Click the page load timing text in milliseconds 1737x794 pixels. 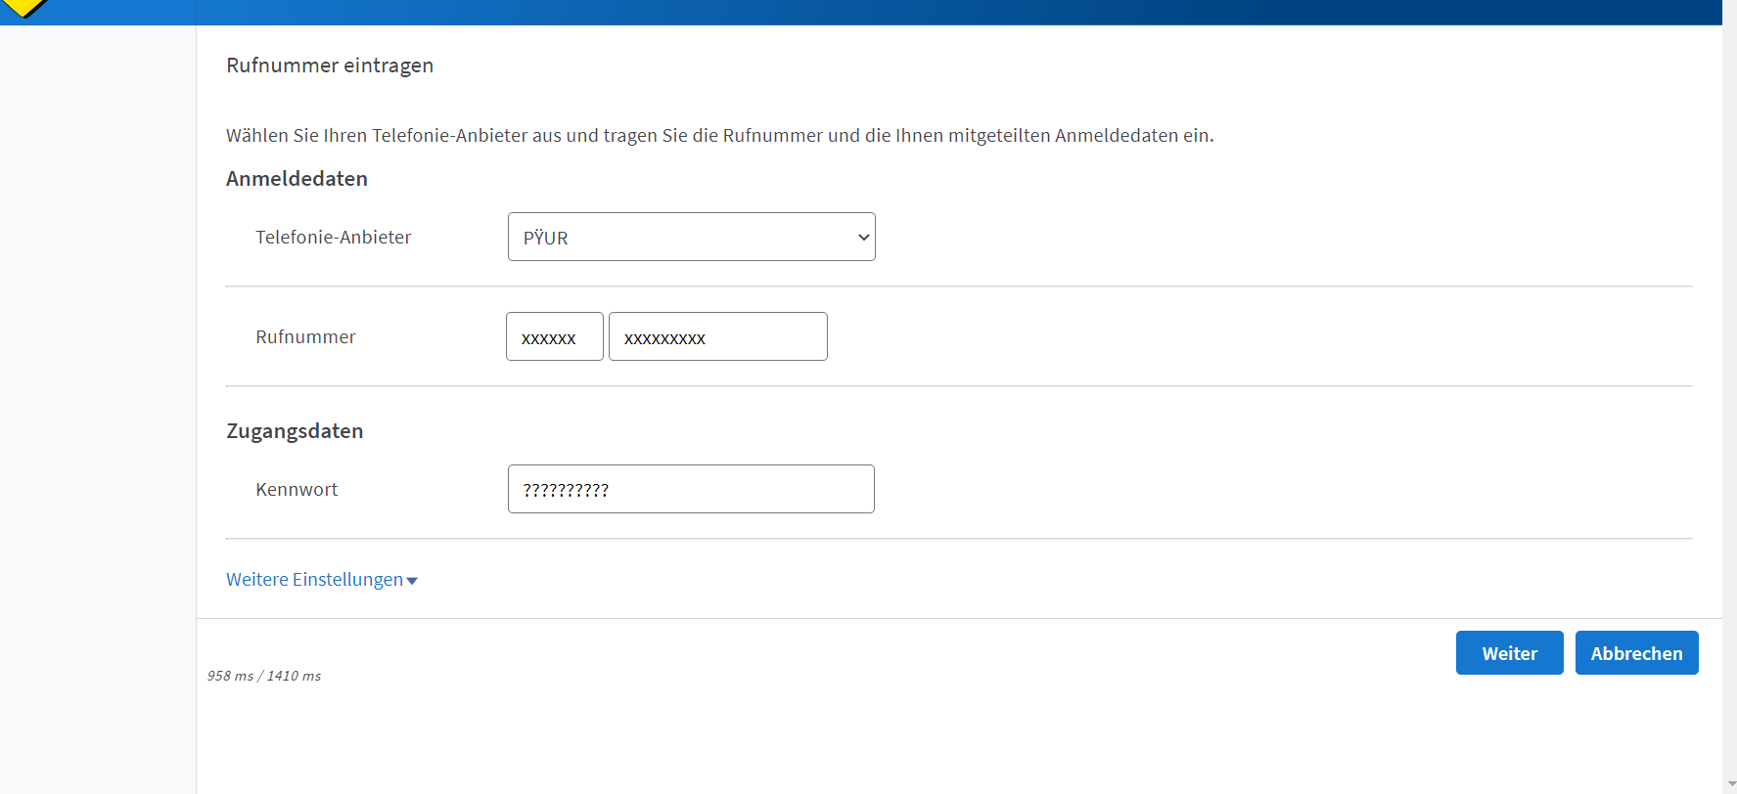point(264,676)
